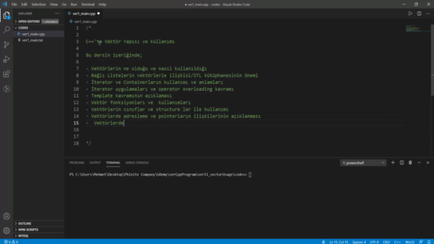Open the Edit menu
The height and width of the screenshot is (244, 434).
click(24, 5)
